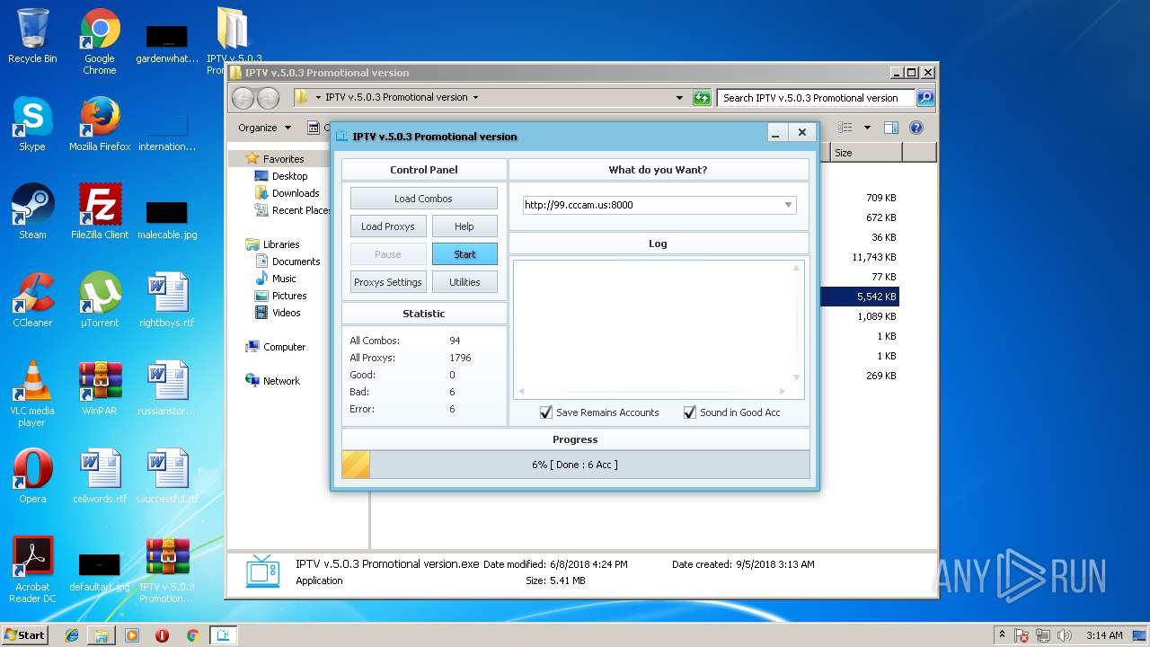Click the Explorer search magnifier icon
This screenshot has height=647, width=1150.
coord(925,98)
